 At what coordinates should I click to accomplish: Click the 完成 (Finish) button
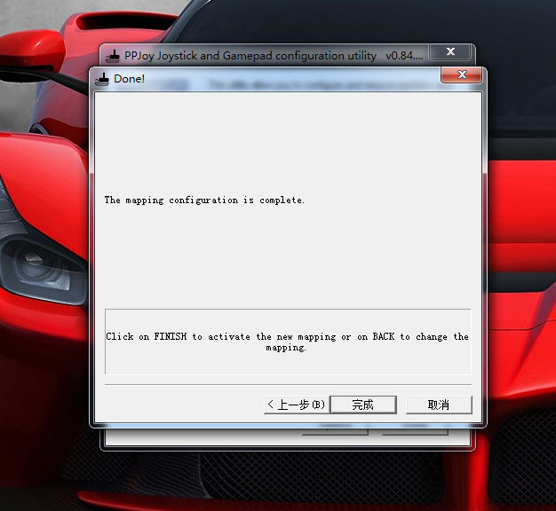coord(363,405)
